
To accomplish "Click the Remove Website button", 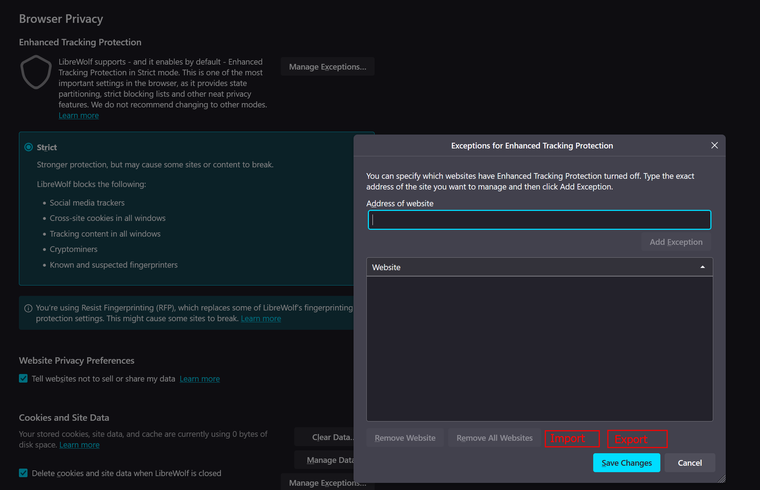I will [x=405, y=438].
